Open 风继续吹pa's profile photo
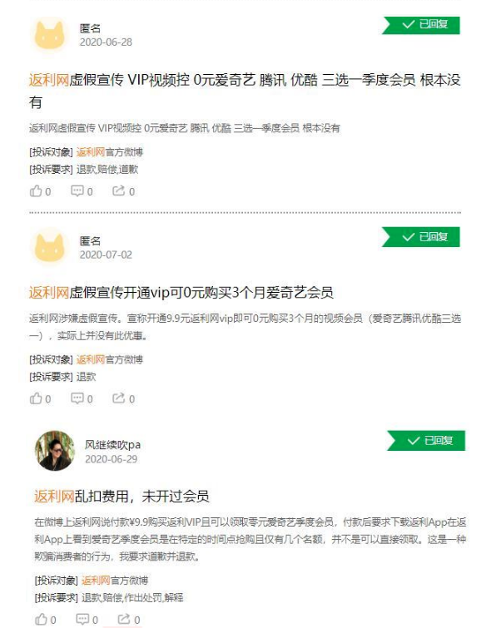 coord(55,451)
